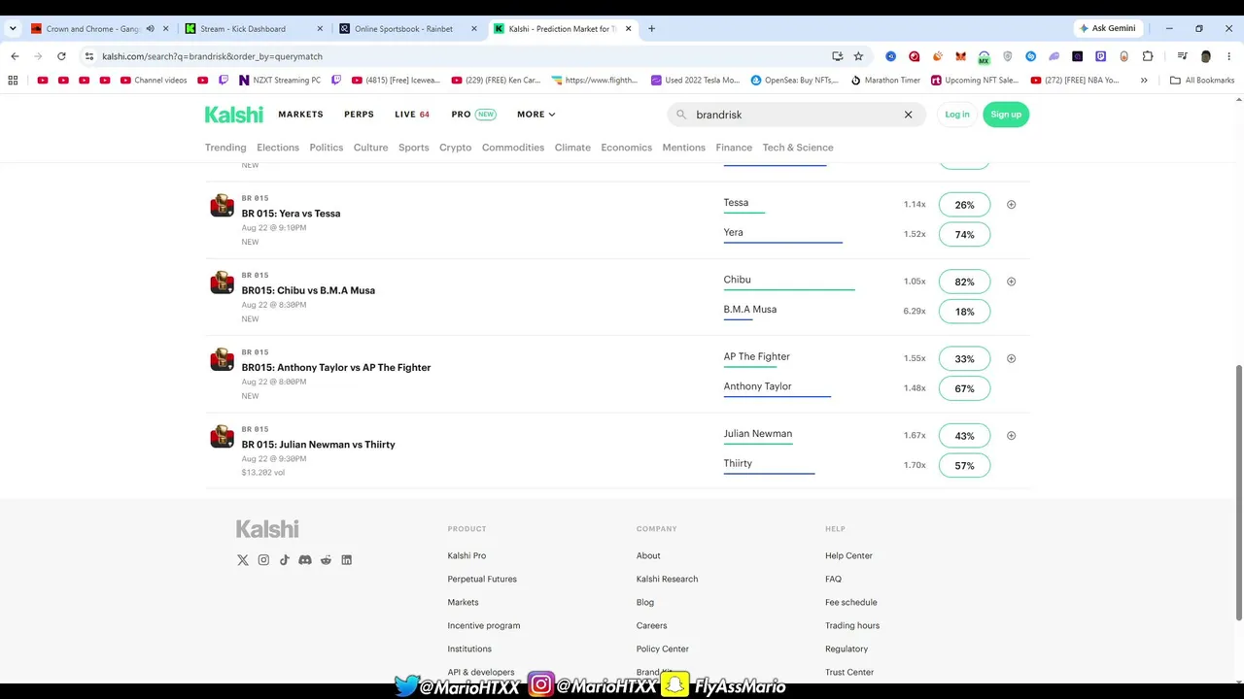Select the Sports category

(413, 148)
